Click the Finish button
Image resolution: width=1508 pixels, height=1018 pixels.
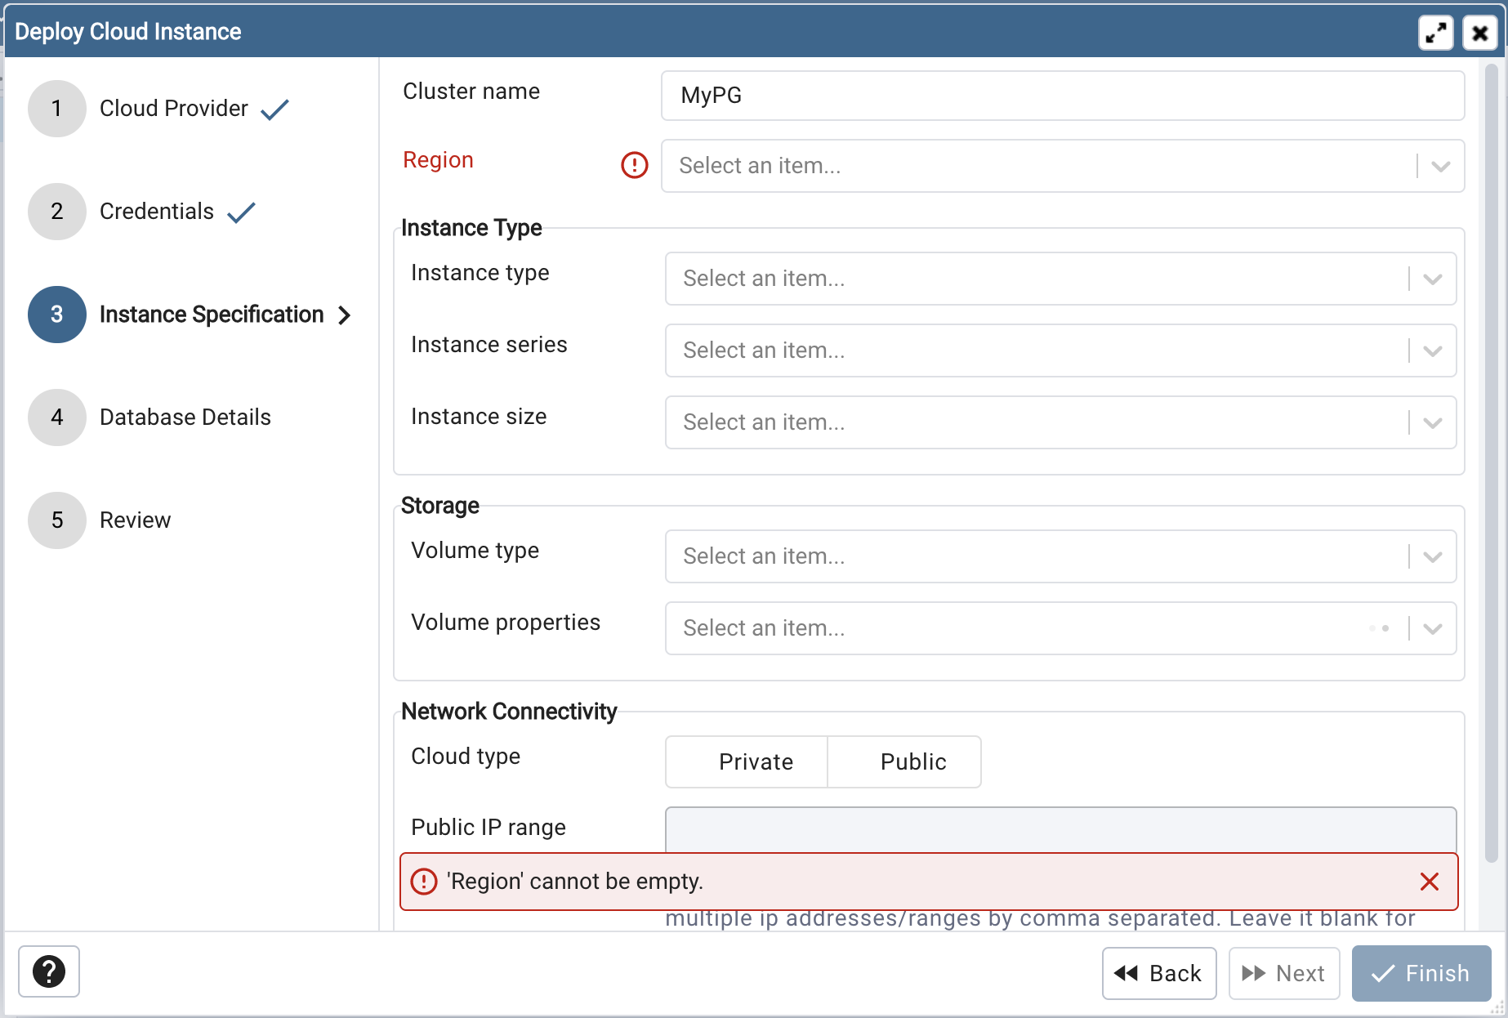point(1421,973)
